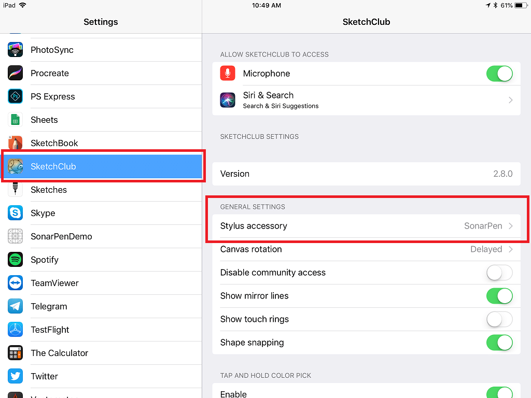Screen dimensions: 531x398
Task: Tap the TeamViewer icon
Action: [x=16, y=283]
